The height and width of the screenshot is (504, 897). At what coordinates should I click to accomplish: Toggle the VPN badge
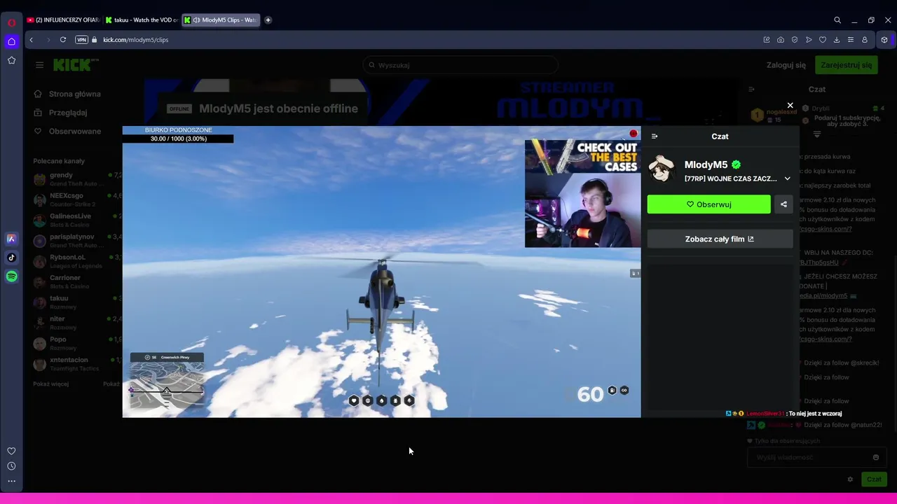(x=81, y=40)
